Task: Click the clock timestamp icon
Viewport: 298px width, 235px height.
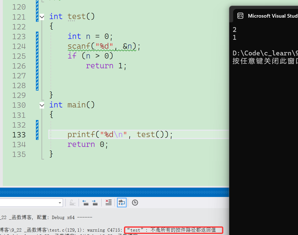Action: [135, 203]
